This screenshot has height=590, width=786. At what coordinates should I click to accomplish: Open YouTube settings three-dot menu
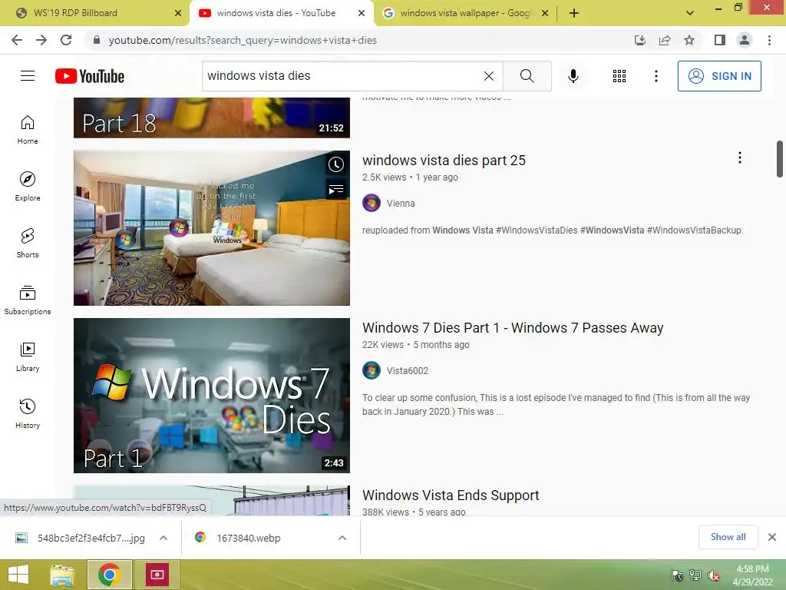tap(656, 76)
